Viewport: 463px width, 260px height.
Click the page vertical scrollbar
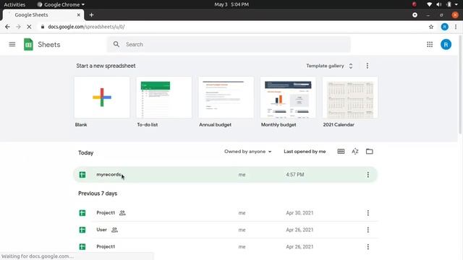click(460, 84)
